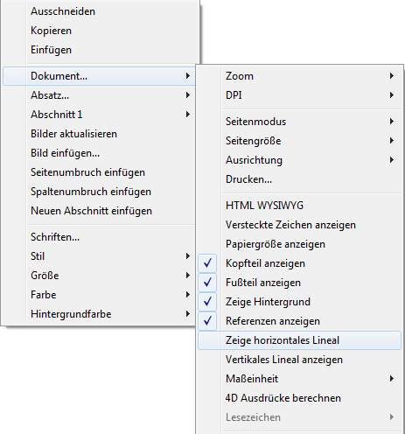
Task: Select HTML WYSIWYG entry
Action: pyautogui.click(x=299, y=206)
